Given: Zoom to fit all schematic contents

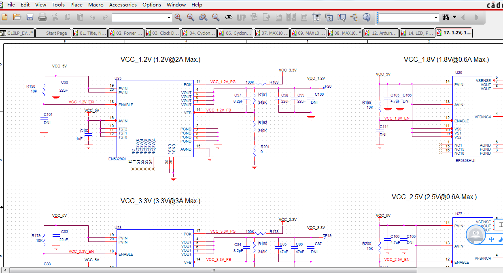Looking at the screenshot, I should pyautogui.click(x=216, y=17).
